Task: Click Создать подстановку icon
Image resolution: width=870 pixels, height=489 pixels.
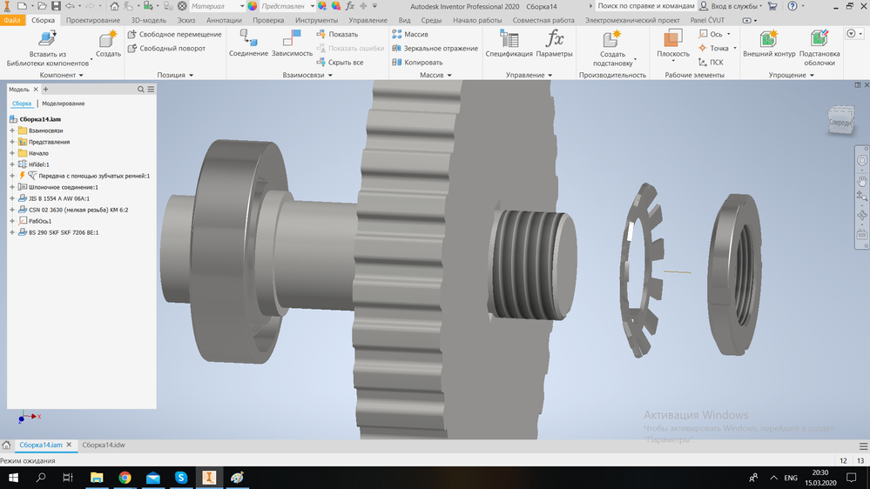Action: tap(612, 39)
